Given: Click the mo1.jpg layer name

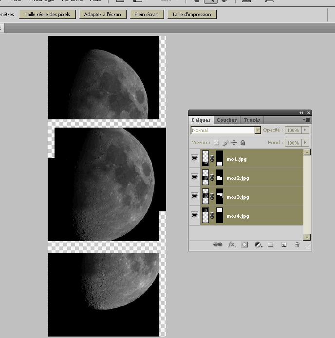Looking at the screenshot, I should (x=237, y=159).
